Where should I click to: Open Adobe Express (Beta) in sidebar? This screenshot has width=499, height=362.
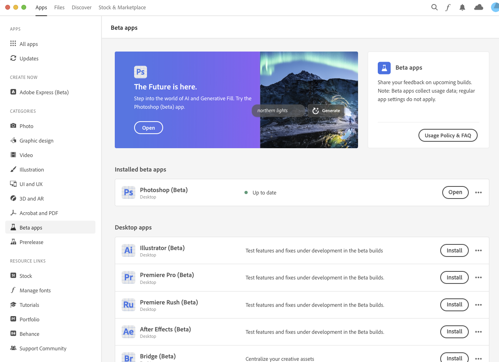pos(50,92)
